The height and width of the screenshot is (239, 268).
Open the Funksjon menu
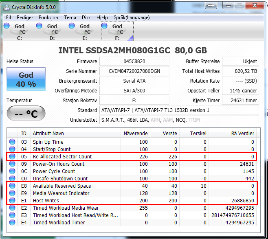[x=48, y=18]
